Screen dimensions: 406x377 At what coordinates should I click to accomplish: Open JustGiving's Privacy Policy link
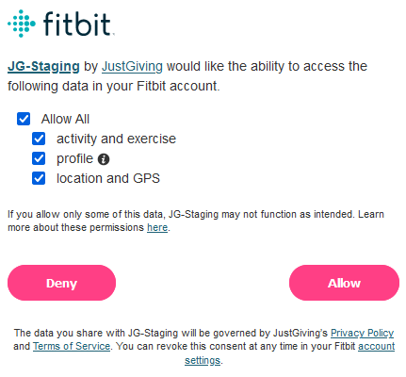tap(362, 333)
